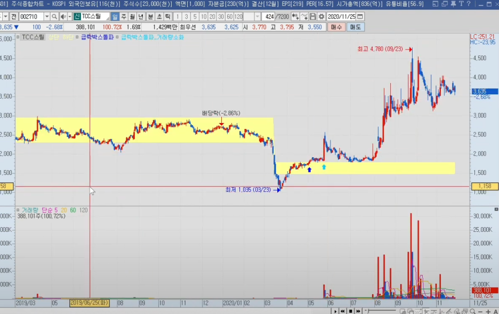The height and width of the screenshot is (314, 499).
Task: Click the save chart floppy disk icon
Action: pyautogui.click(x=313, y=17)
